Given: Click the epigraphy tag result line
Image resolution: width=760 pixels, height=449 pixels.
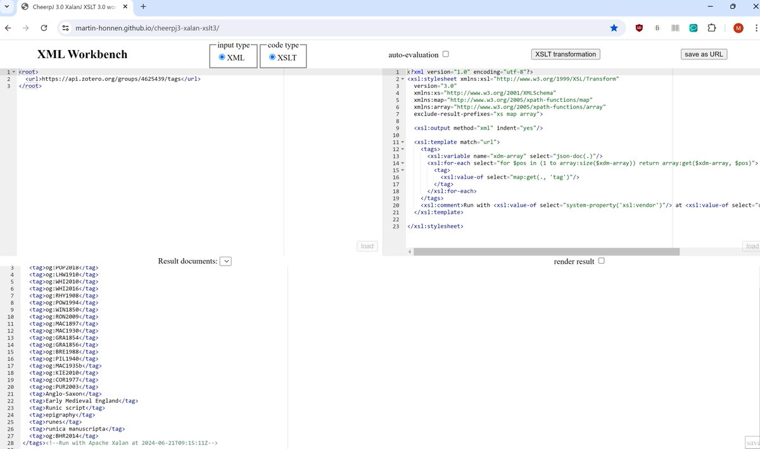Looking at the screenshot, I should pos(61,415).
